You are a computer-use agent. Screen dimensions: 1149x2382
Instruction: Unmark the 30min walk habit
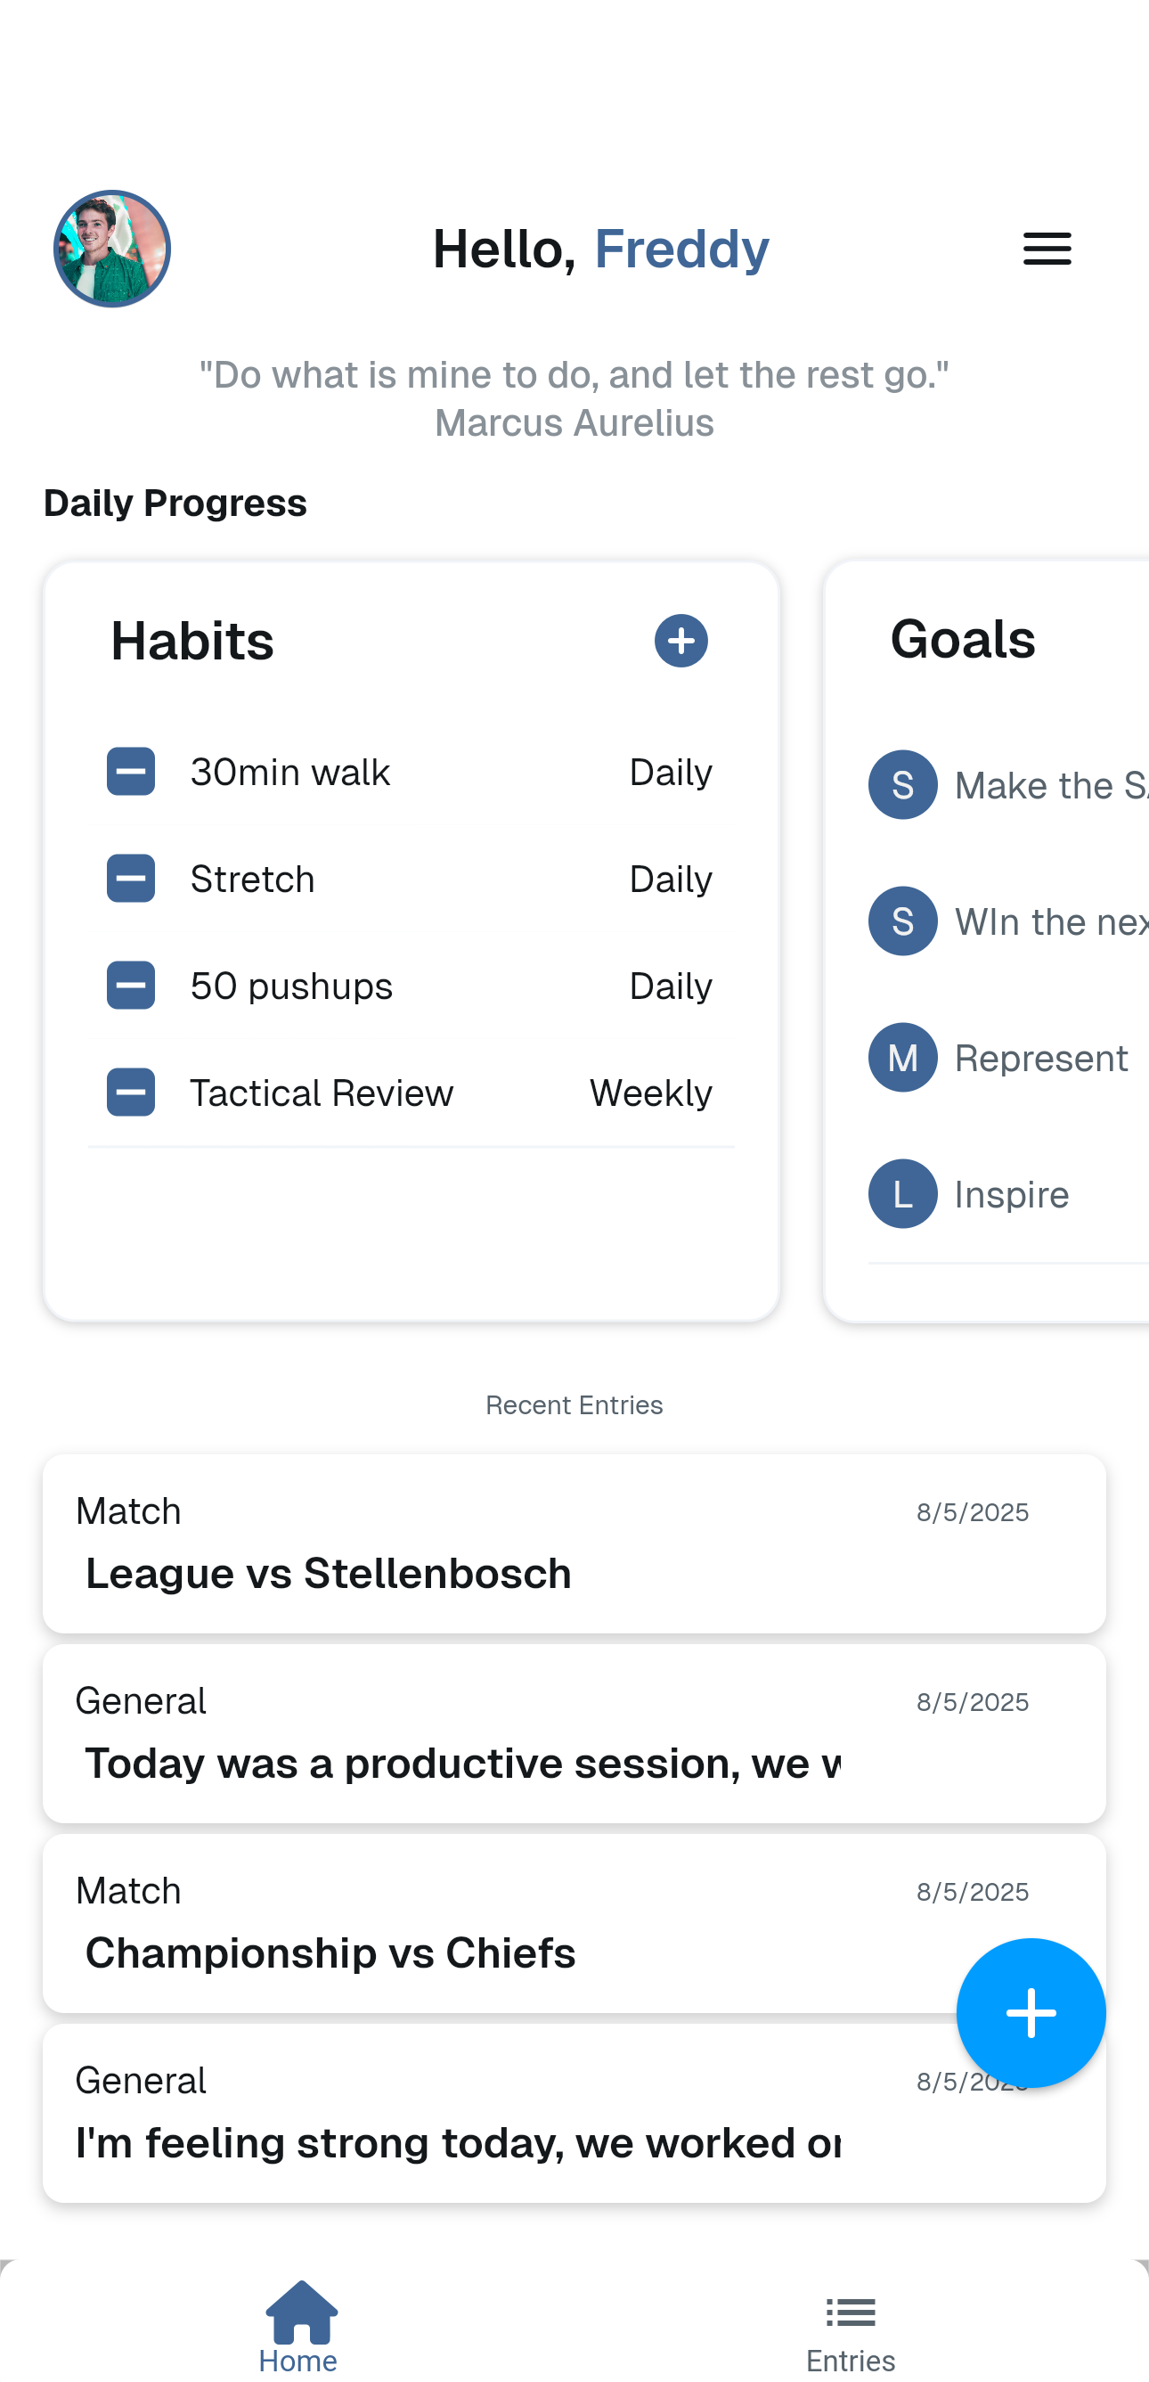coord(130,771)
